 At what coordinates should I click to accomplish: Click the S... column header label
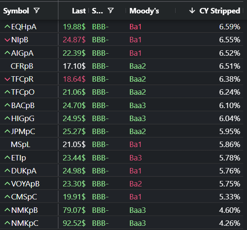click(x=97, y=11)
